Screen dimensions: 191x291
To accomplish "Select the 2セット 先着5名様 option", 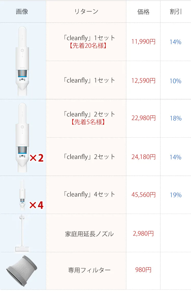I will point(89,118).
